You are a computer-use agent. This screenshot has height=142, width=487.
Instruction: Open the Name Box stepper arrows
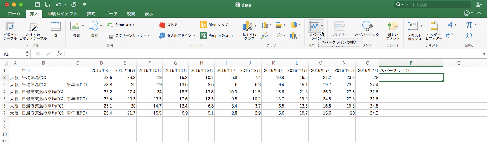(27, 54)
